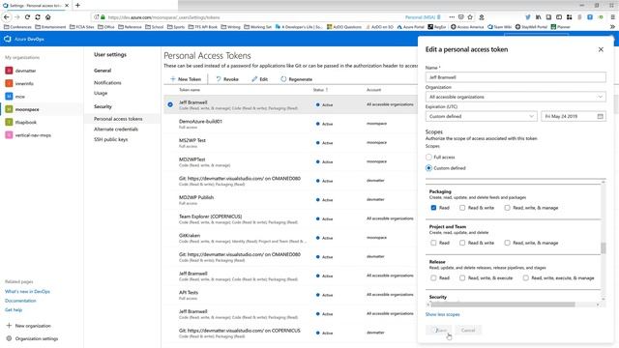The image size is (619, 348).
Task: Close the Edit personal access token panel
Action: point(601,49)
